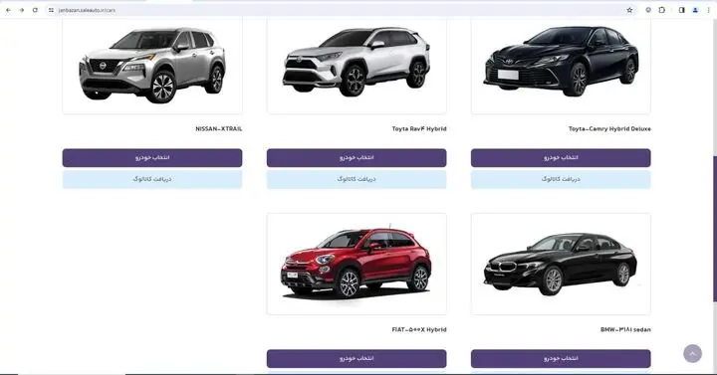Reload the page with refresh icon

tap(35, 10)
